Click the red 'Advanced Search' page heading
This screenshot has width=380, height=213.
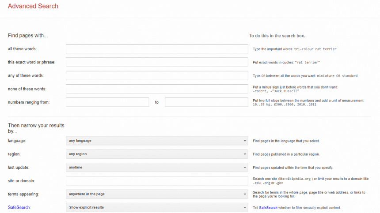[33, 7]
